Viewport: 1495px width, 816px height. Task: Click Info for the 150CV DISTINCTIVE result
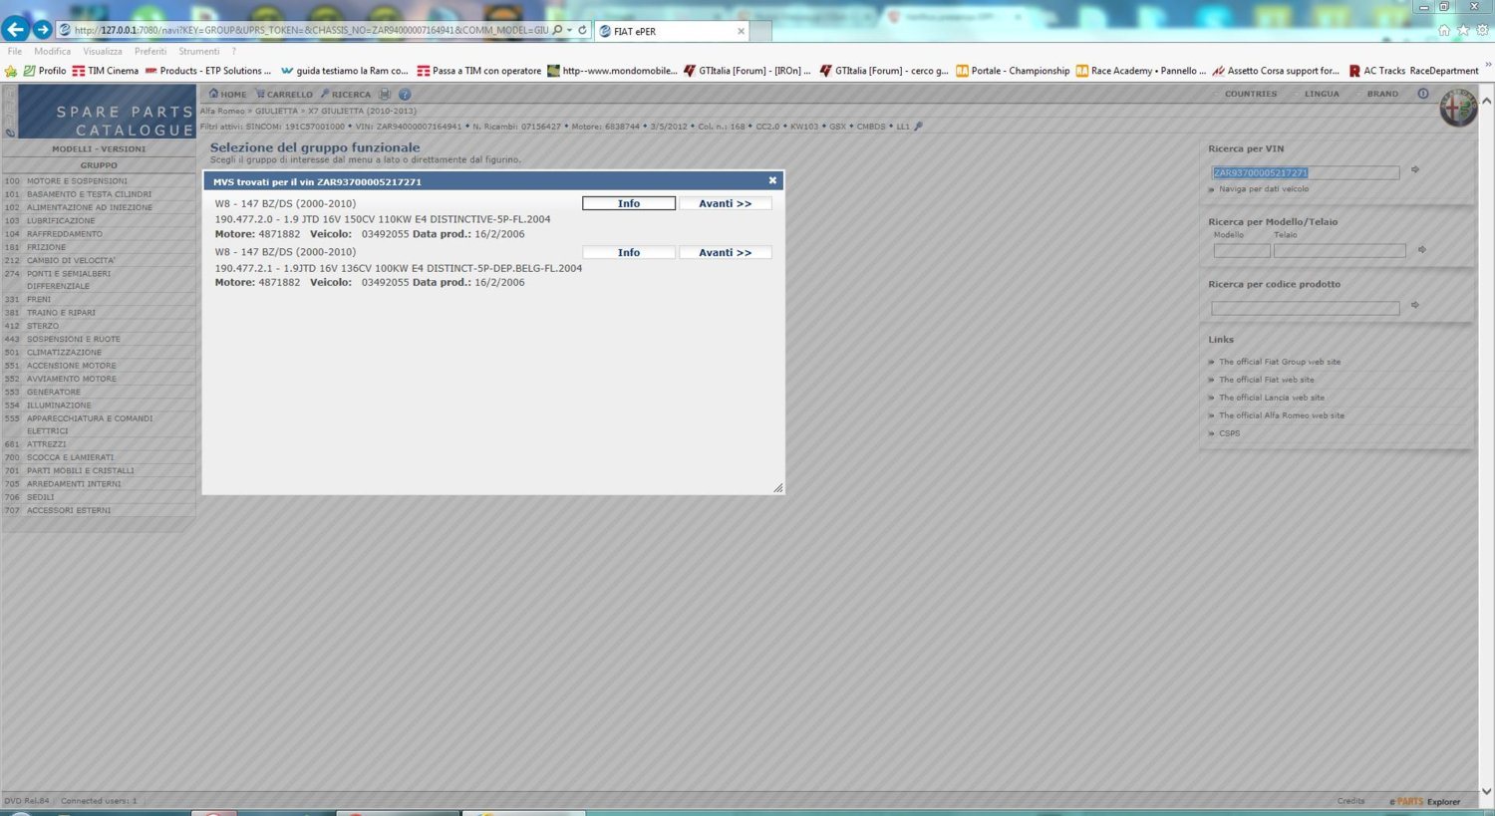(629, 203)
